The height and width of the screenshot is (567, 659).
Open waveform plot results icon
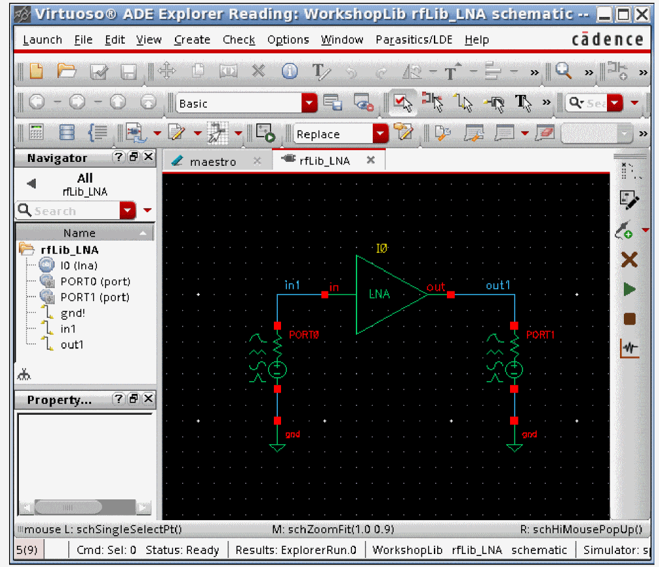point(629,349)
